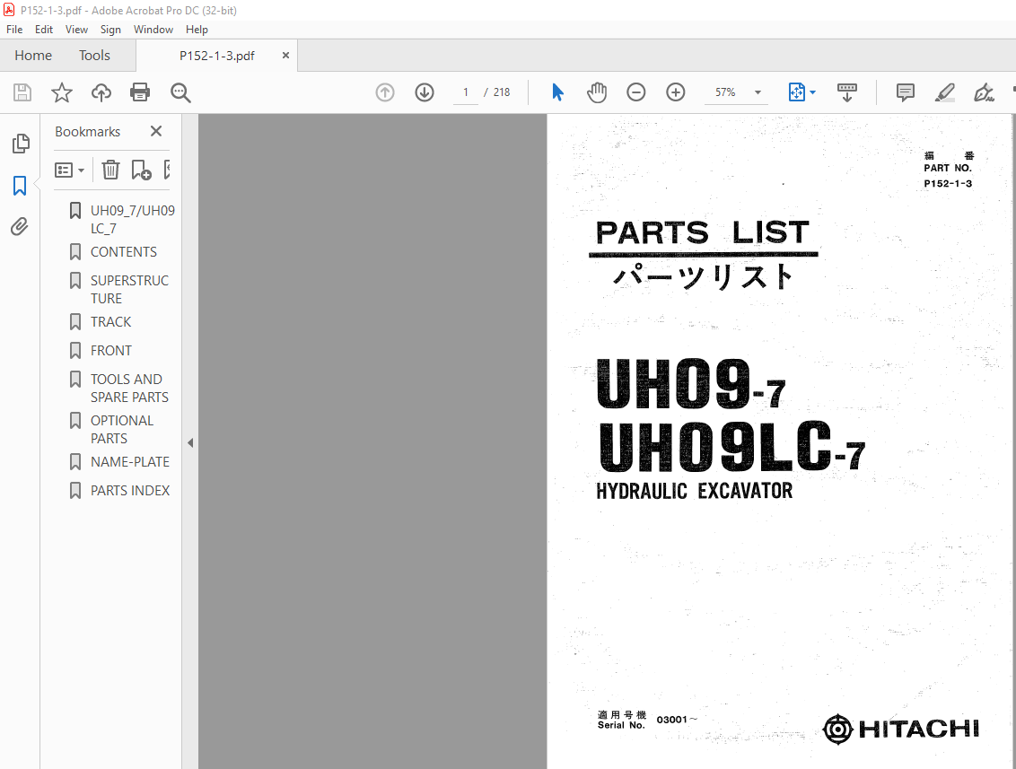
Task: Click the Save file icon
Action: coord(22,92)
